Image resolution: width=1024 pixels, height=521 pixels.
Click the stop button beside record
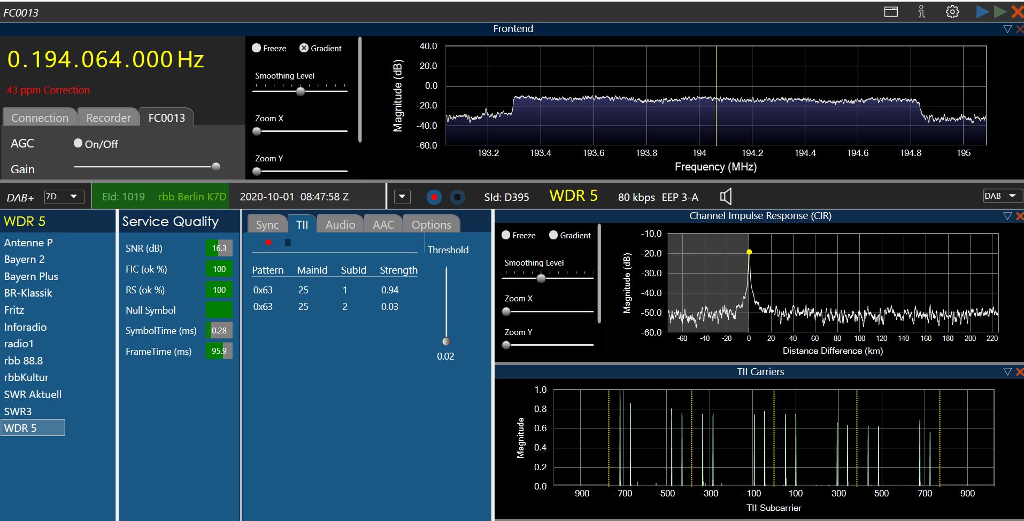[457, 197]
